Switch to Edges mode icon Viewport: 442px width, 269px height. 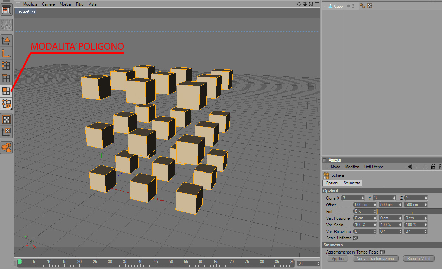(x=6, y=78)
